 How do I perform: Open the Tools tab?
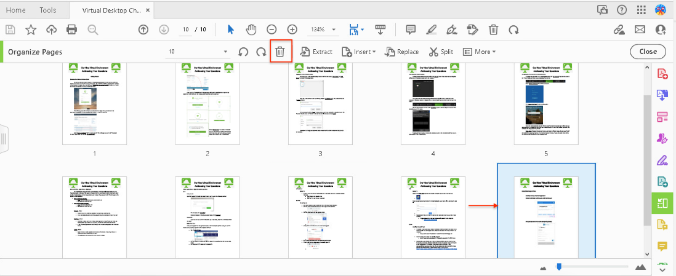click(47, 10)
